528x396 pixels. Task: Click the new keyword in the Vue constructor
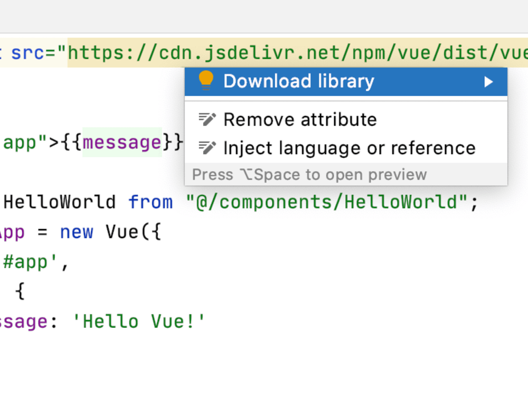pos(77,231)
